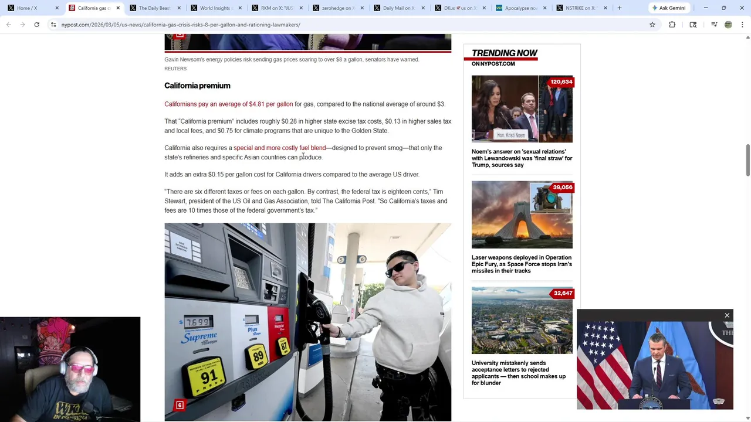Click the 32,647 view count badge
The width and height of the screenshot is (751, 422).
(561, 293)
